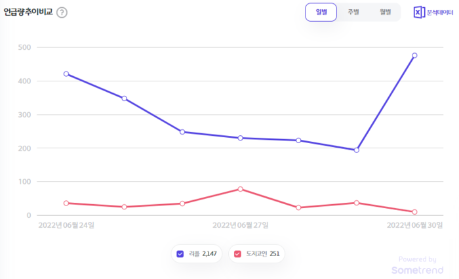The width and height of the screenshot is (459, 279).
Task: Open the 분석데이터 download link
Action: pos(440,12)
